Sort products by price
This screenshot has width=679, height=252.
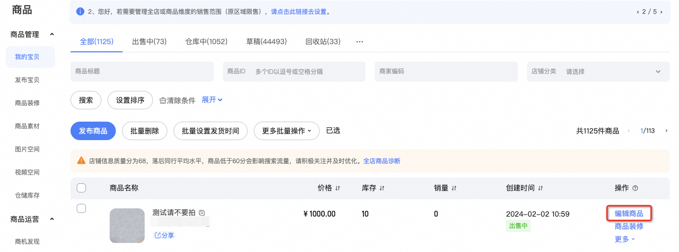click(338, 188)
